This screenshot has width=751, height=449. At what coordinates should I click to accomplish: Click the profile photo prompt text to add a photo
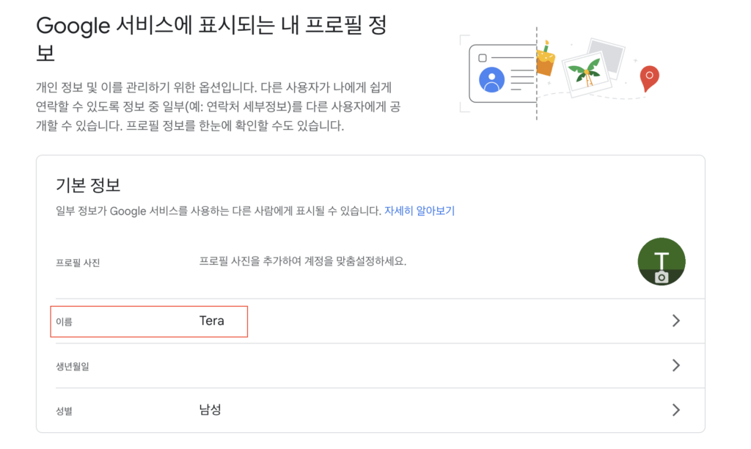pos(302,261)
